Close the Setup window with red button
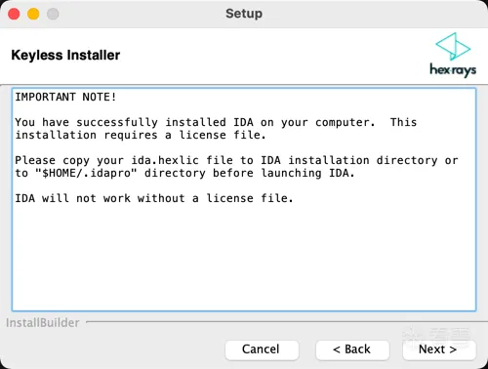Screen dimensions: 488x369 pyautogui.click(x=14, y=14)
